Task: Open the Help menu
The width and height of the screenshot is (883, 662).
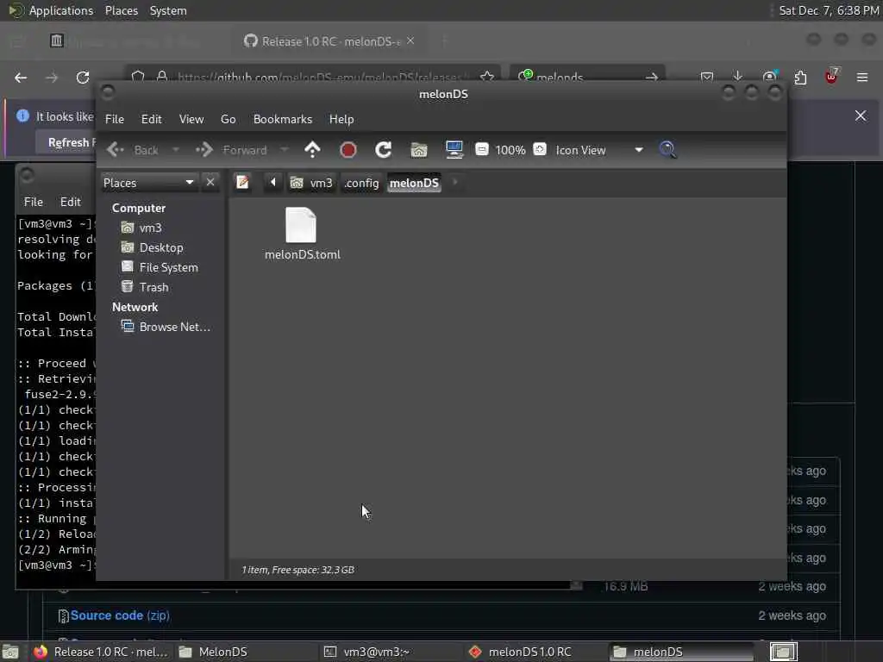Action: [x=341, y=119]
